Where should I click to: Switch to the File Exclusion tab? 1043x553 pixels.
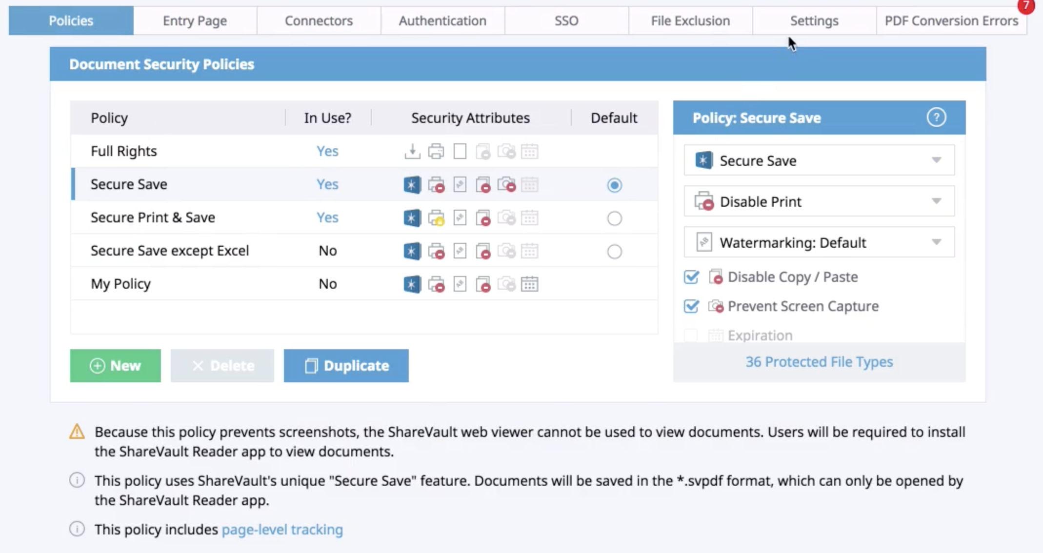(x=690, y=20)
